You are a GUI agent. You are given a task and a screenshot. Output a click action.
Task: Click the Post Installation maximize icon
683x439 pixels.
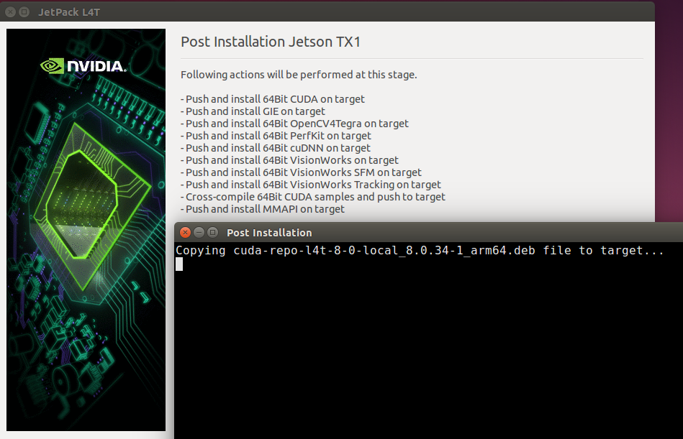coord(212,232)
